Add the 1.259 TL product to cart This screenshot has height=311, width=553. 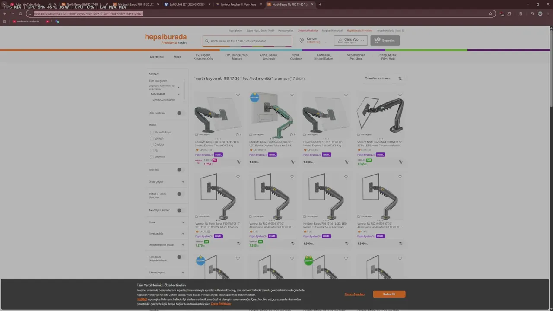point(238,162)
